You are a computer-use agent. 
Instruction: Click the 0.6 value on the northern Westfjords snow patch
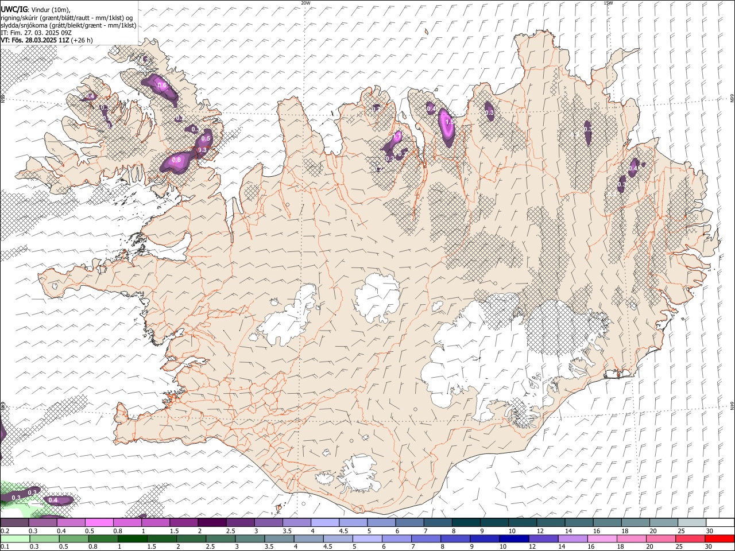(x=162, y=86)
